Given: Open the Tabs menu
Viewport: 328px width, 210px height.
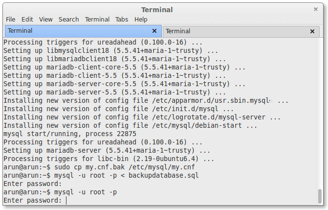Looking at the screenshot, I should click(x=122, y=19).
